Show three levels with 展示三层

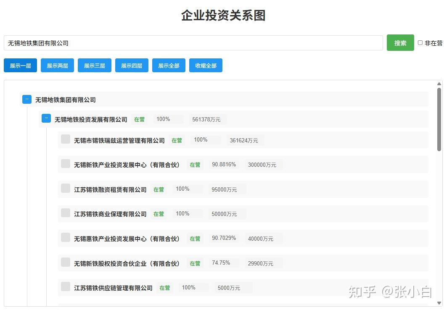click(95, 66)
